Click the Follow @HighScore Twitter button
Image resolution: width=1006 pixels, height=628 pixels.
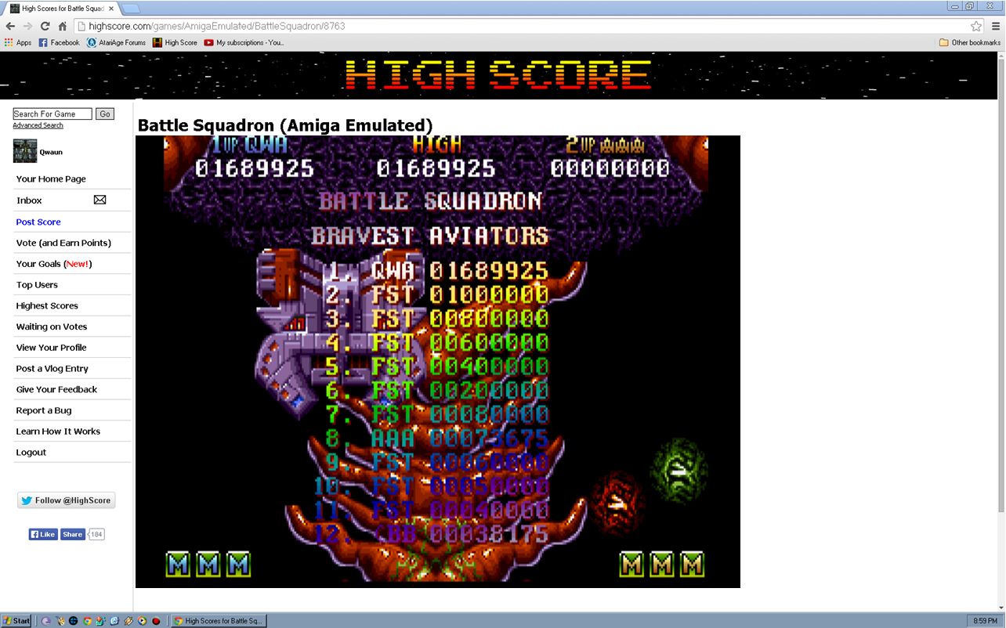67,500
